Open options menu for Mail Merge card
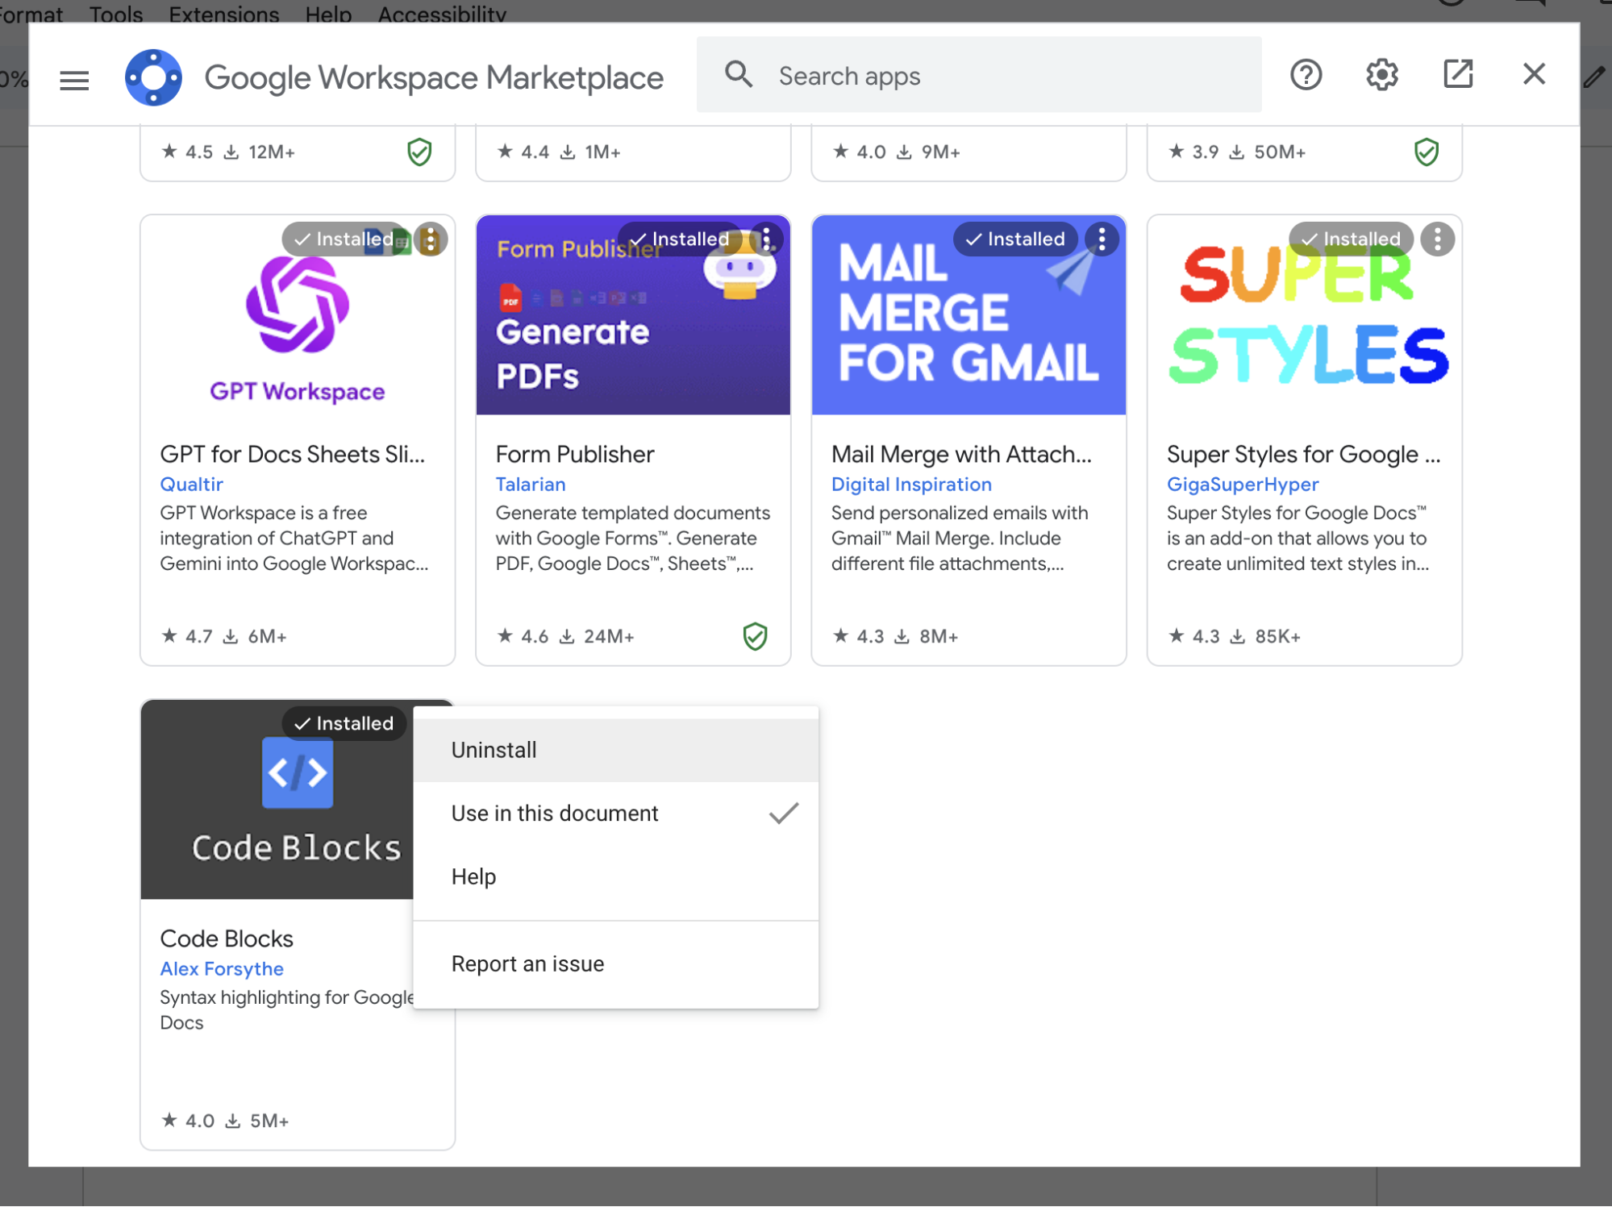The width and height of the screenshot is (1612, 1207). [x=1102, y=239]
